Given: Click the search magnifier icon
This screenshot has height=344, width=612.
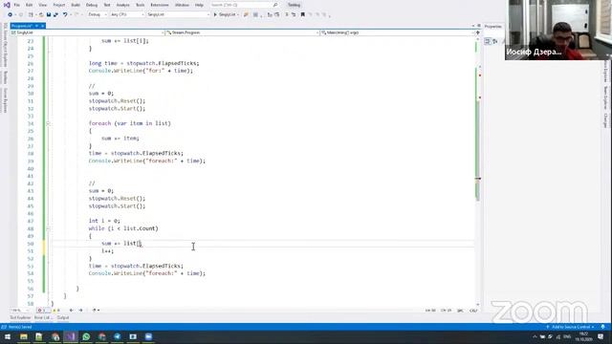Looking at the screenshot, I should pos(275,5).
